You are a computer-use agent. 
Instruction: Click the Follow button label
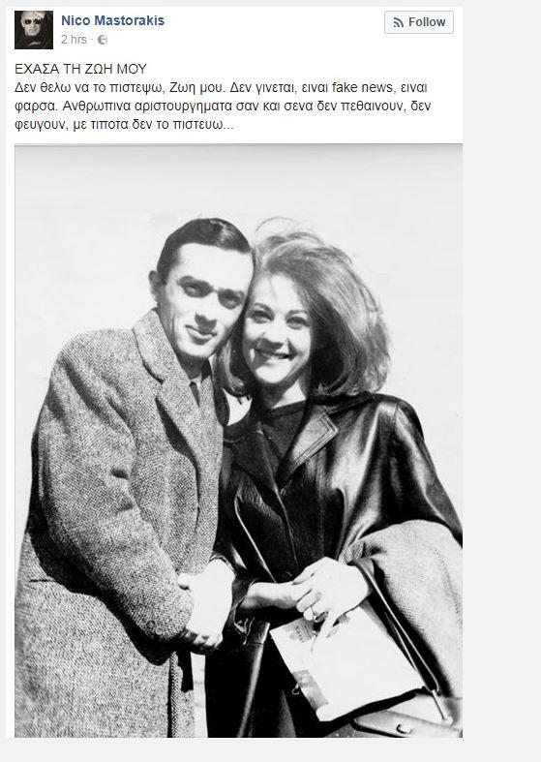(427, 22)
